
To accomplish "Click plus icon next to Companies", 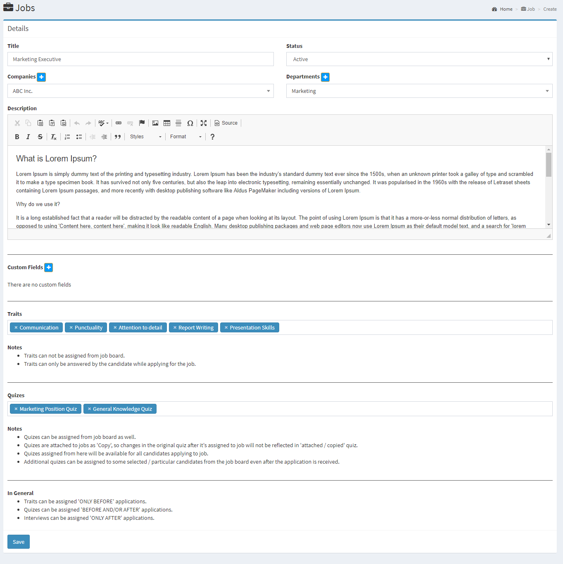I will [x=41, y=77].
